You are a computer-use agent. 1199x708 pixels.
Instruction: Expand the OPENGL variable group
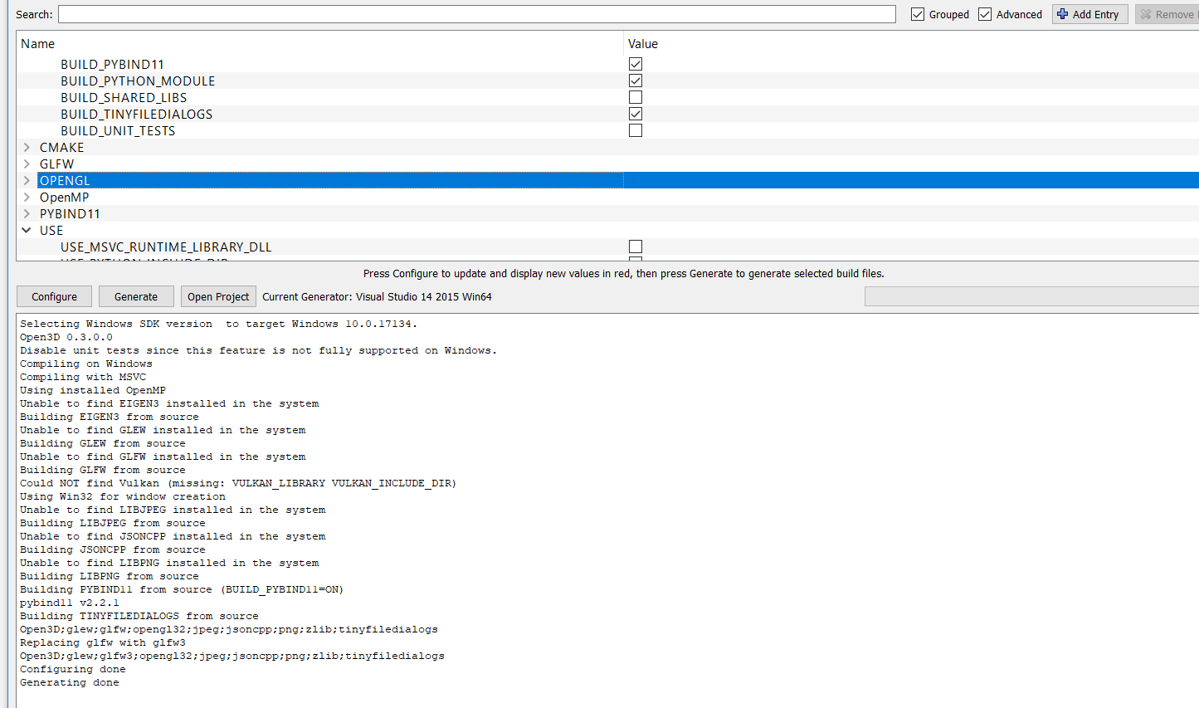point(27,180)
